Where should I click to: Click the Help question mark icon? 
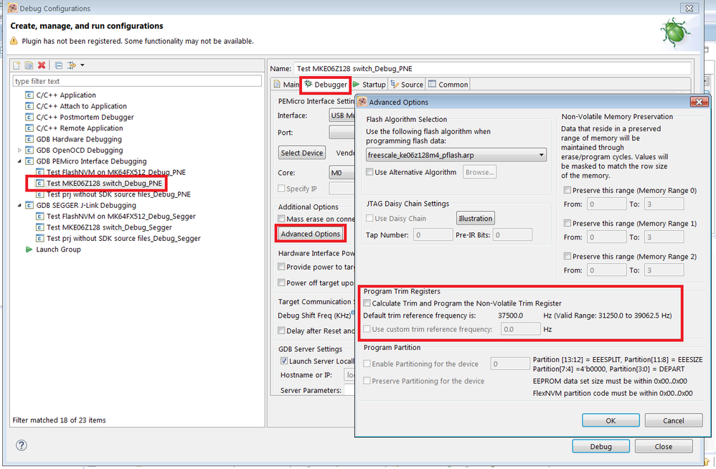click(22, 445)
